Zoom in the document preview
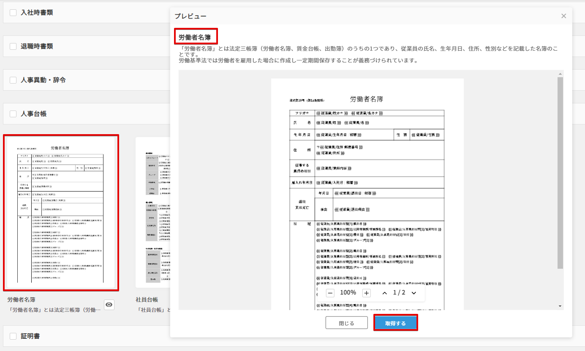 click(x=367, y=293)
